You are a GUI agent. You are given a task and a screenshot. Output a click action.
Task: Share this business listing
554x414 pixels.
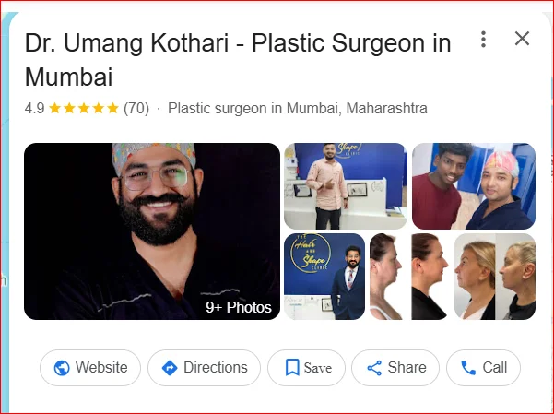[395, 368]
